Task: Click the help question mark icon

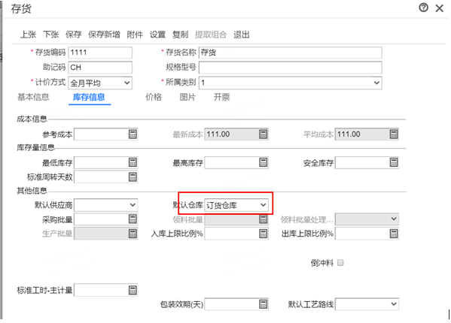Action: (423, 8)
